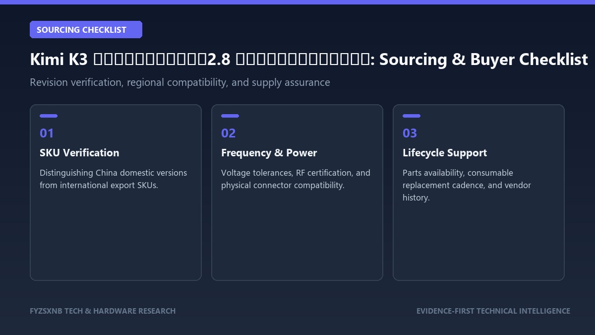Click the number 02 on second card
595x335 pixels.
229,133
